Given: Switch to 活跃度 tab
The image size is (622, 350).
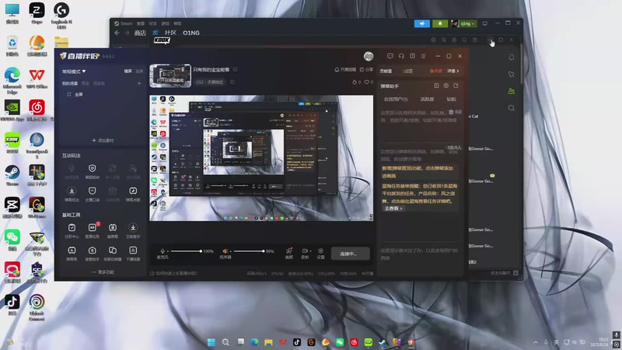Looking at the screenshot, I should click(427, 100).
